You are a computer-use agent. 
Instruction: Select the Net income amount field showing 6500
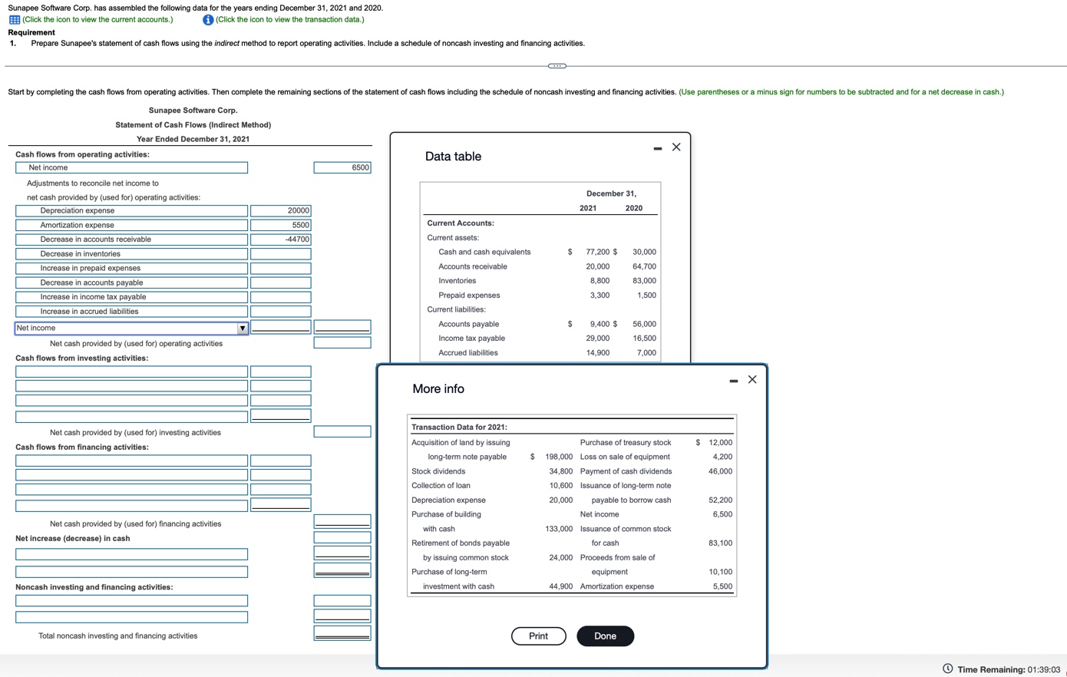click(342, 167)
